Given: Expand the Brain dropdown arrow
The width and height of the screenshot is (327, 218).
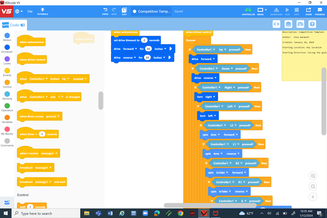Looking at the screenshot, I should coord(266,10).
